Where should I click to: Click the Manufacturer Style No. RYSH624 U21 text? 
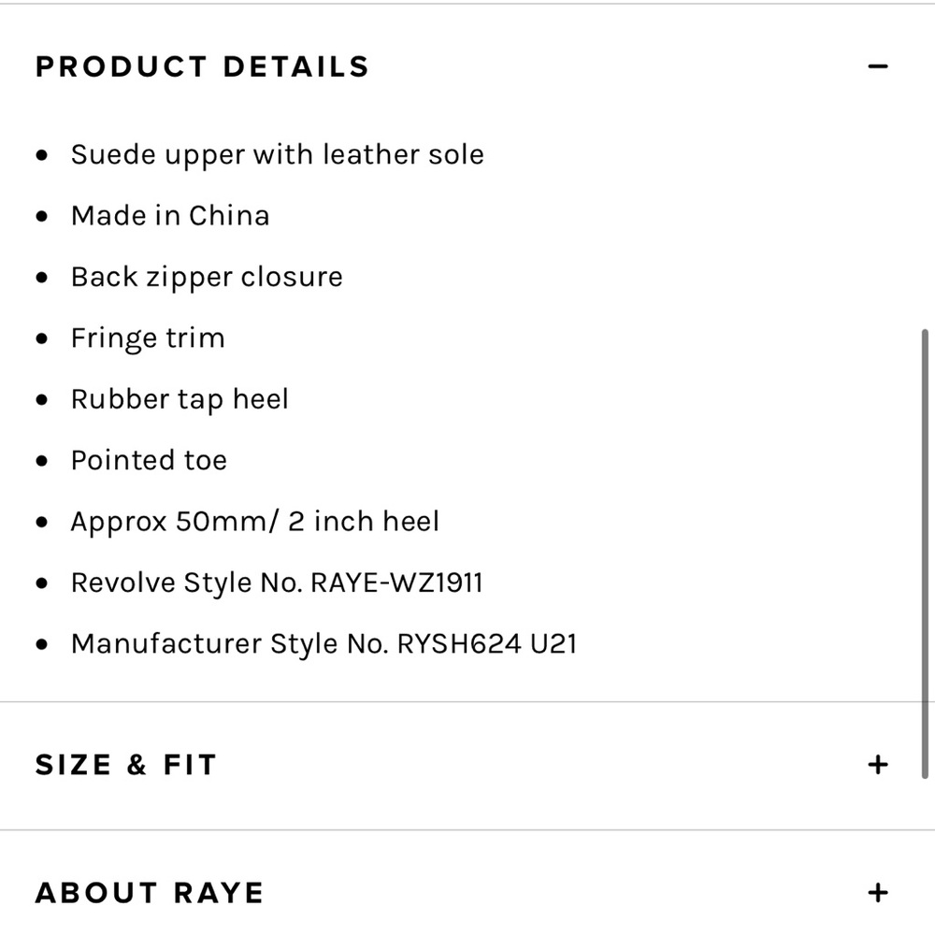point(324,643)
